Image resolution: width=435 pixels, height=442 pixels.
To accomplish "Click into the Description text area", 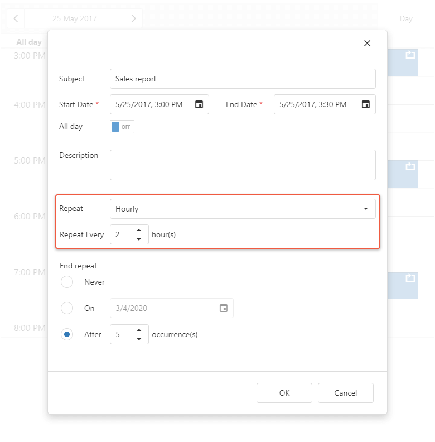I will tap(243, 165).
